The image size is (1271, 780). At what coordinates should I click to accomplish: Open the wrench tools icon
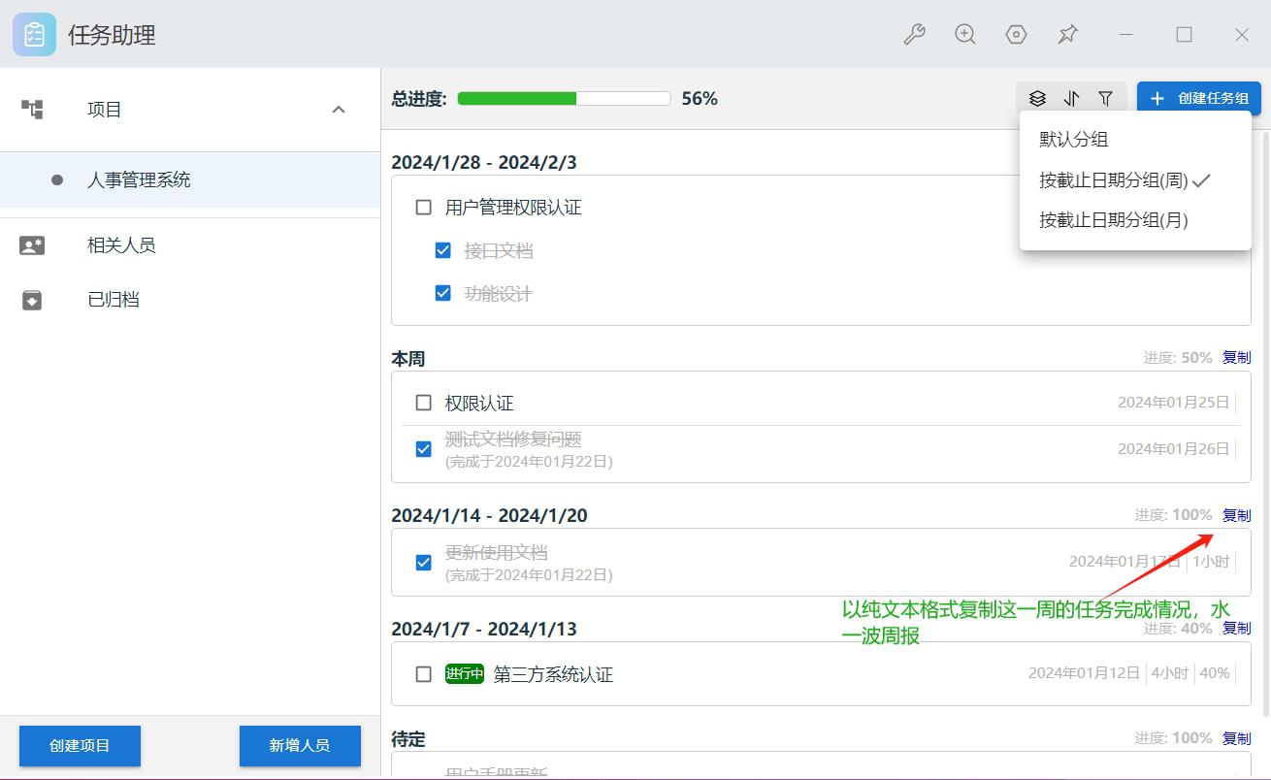(x=914, y=35)
